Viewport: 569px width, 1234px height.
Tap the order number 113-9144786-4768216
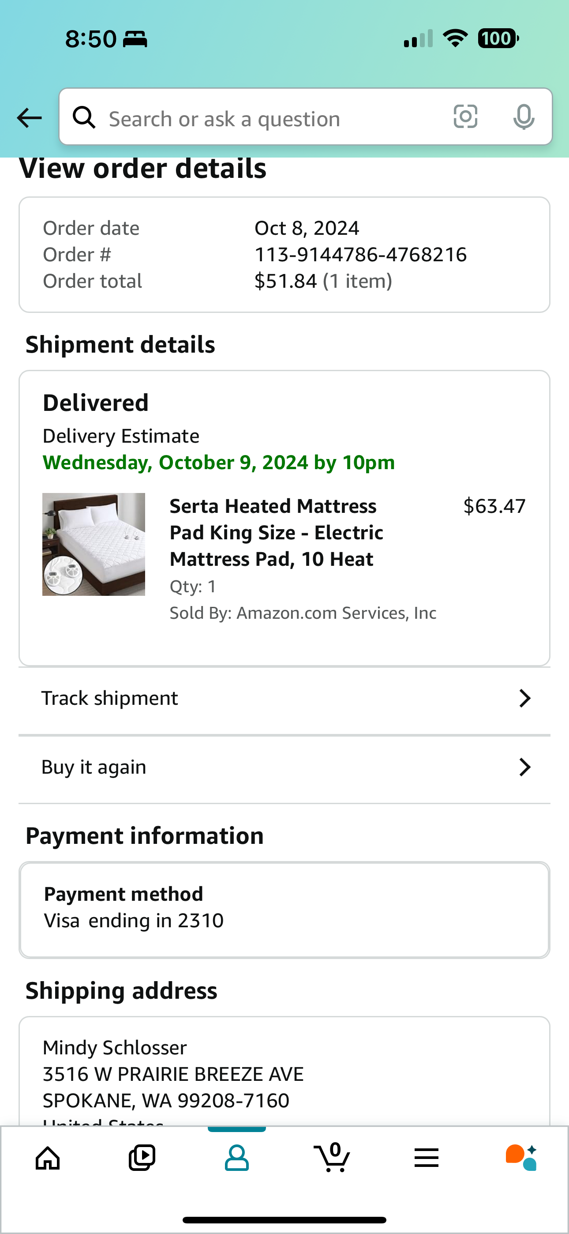point(361,255)
